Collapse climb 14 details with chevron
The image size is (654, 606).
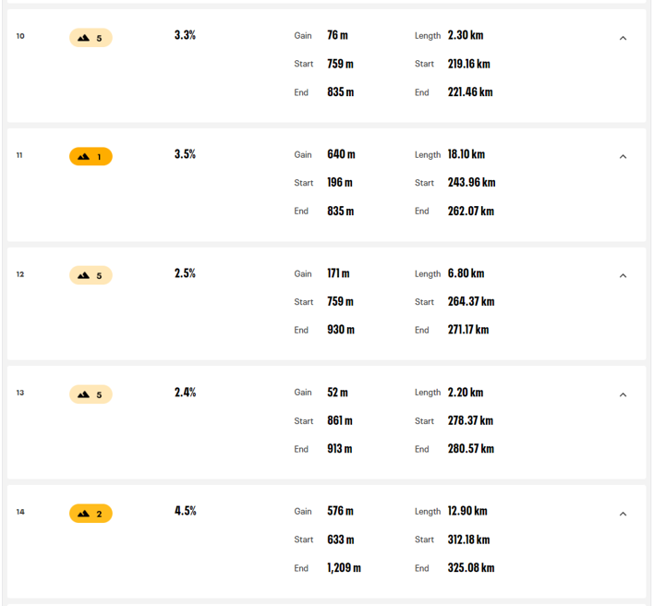(623, 514)
